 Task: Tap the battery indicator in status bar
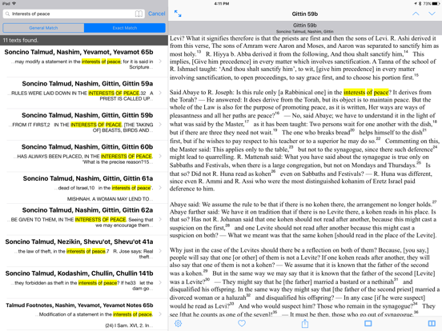(x=435, y=4)
